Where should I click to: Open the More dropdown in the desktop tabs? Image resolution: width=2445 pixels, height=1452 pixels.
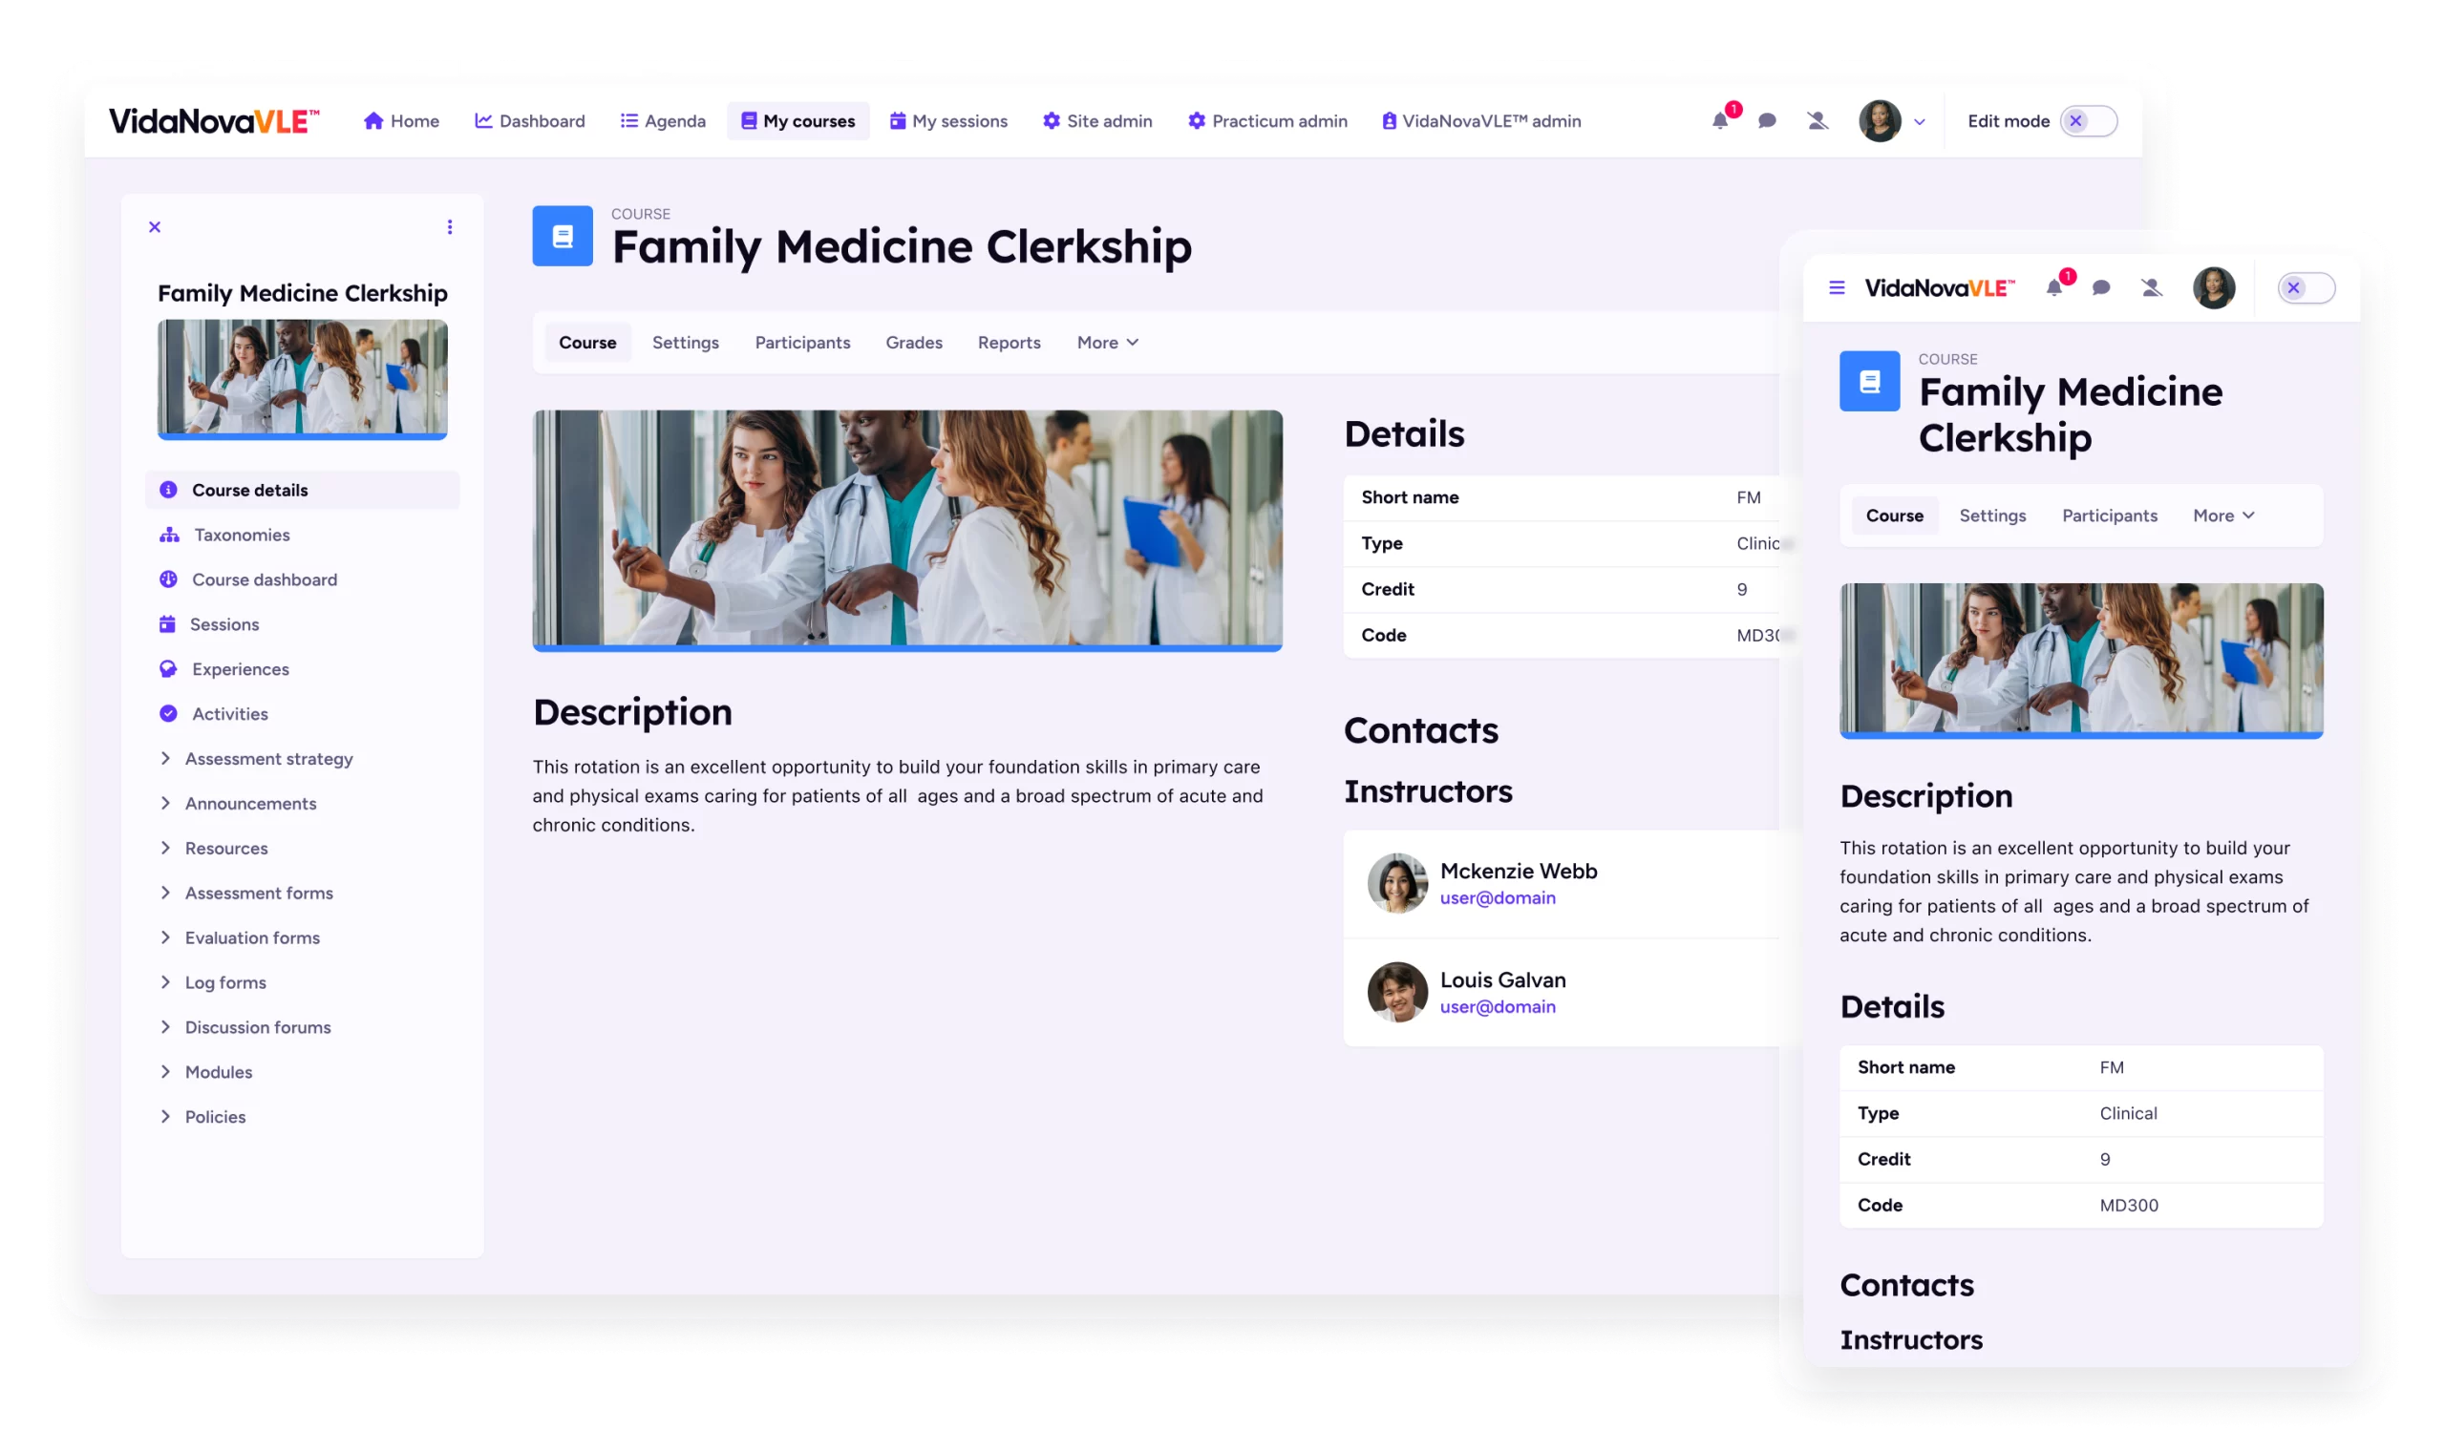(x=1107, y=343)
